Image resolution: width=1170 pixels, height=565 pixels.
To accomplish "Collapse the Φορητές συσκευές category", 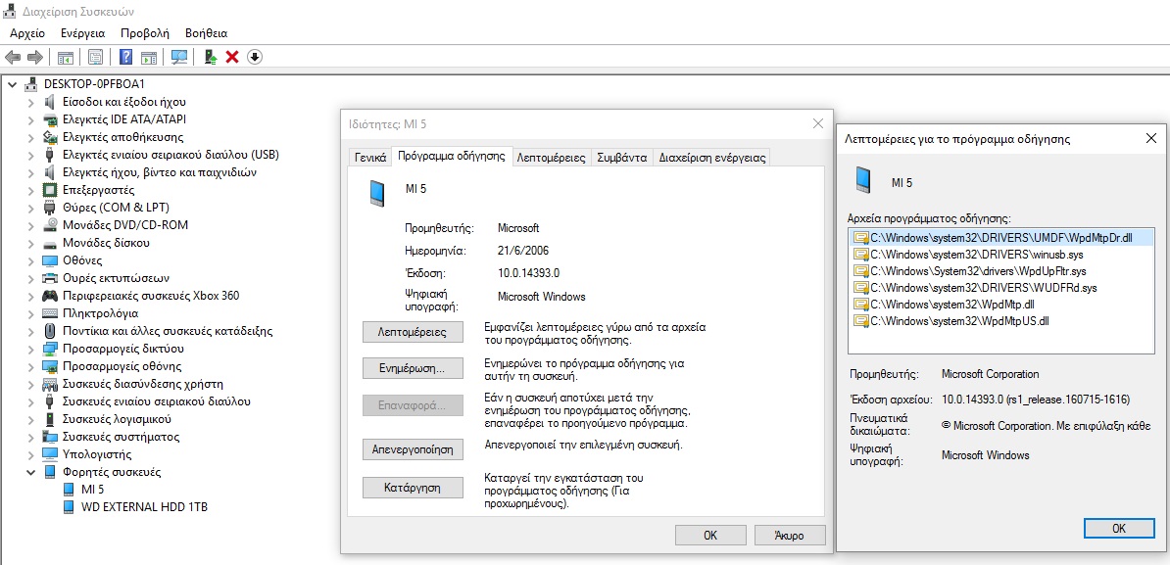I will (30, 472).
